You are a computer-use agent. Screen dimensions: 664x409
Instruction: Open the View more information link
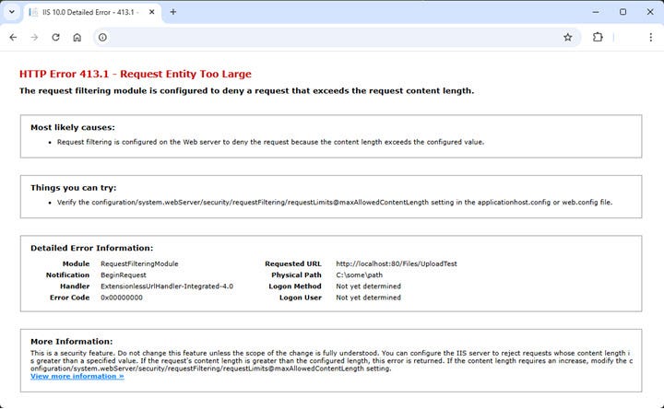click(77, 376)
